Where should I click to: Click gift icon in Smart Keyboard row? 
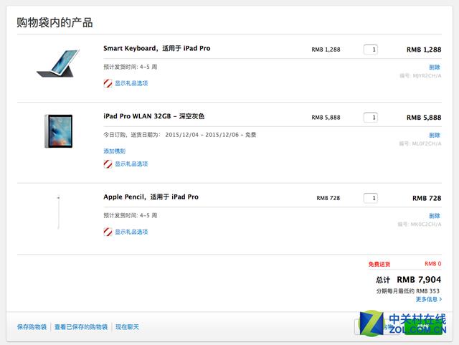[x=108, y=83]
